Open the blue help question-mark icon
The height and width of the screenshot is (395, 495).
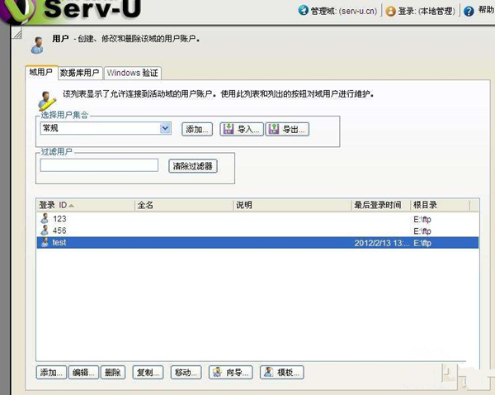click(469, 11)
